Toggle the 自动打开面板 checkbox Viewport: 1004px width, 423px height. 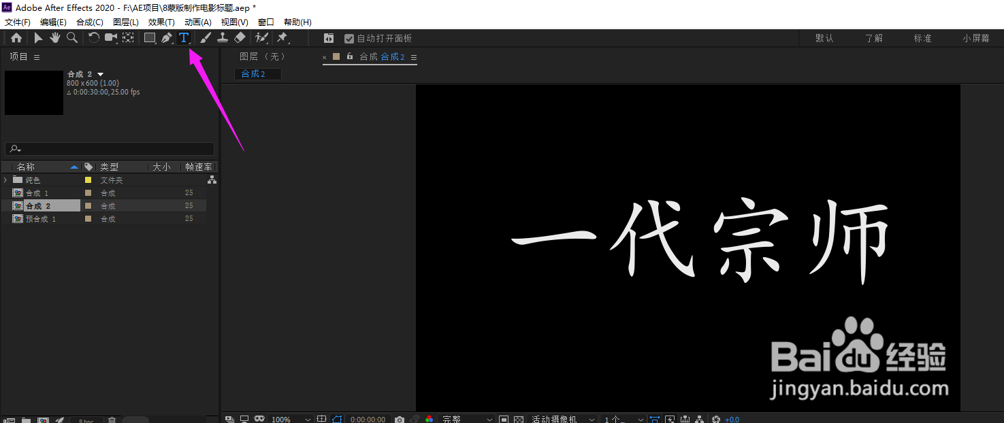(349, 39)
